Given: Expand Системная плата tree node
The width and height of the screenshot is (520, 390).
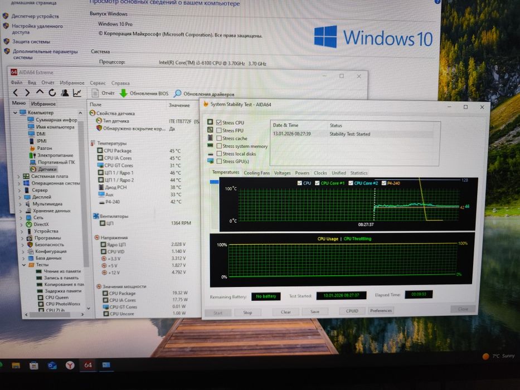Looking at the screenshot, I should tap(19, 177).
